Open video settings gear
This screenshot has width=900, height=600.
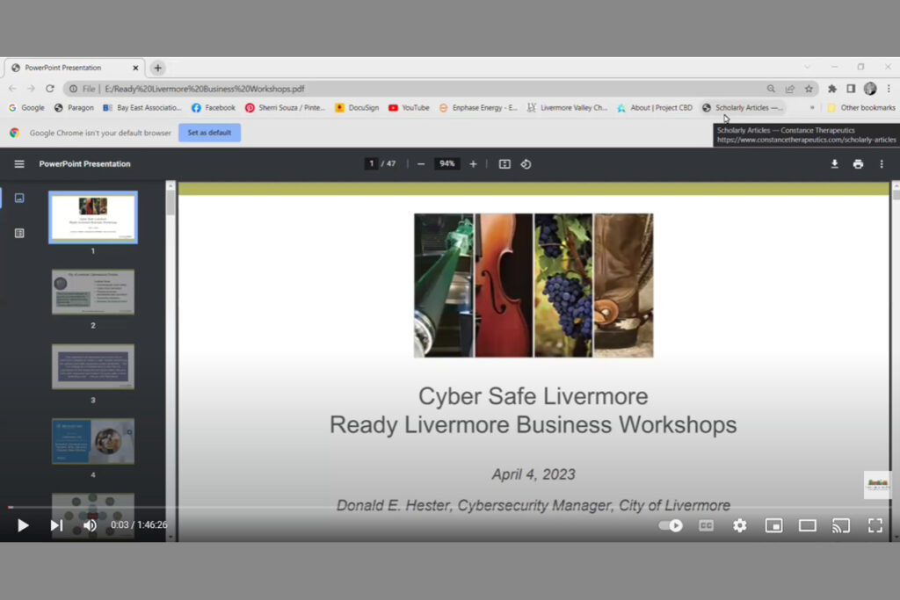point(740,524)
